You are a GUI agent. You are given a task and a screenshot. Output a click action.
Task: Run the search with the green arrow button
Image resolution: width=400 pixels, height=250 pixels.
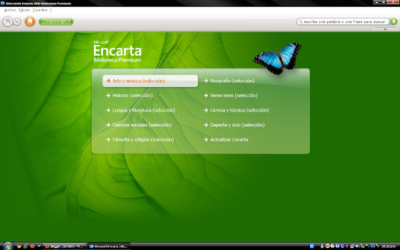click(x=394, y=21)
